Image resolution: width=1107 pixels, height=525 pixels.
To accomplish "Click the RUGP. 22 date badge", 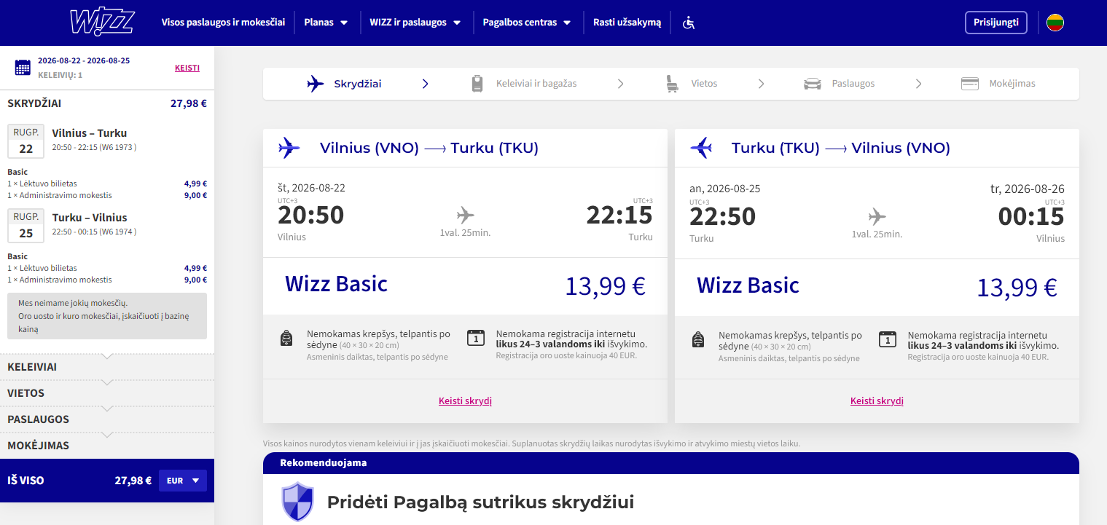I will pos(26,141).
